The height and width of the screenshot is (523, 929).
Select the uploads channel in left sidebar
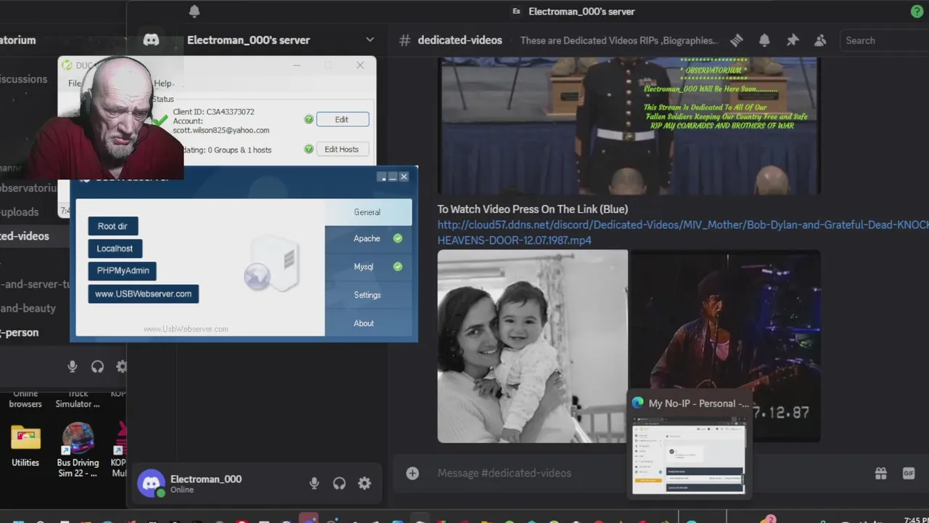[19, 212]
